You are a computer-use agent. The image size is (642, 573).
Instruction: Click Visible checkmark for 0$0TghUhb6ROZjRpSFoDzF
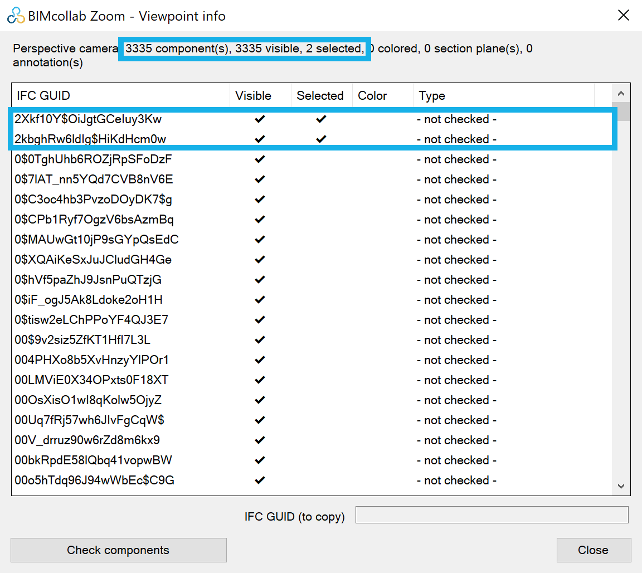260,159
